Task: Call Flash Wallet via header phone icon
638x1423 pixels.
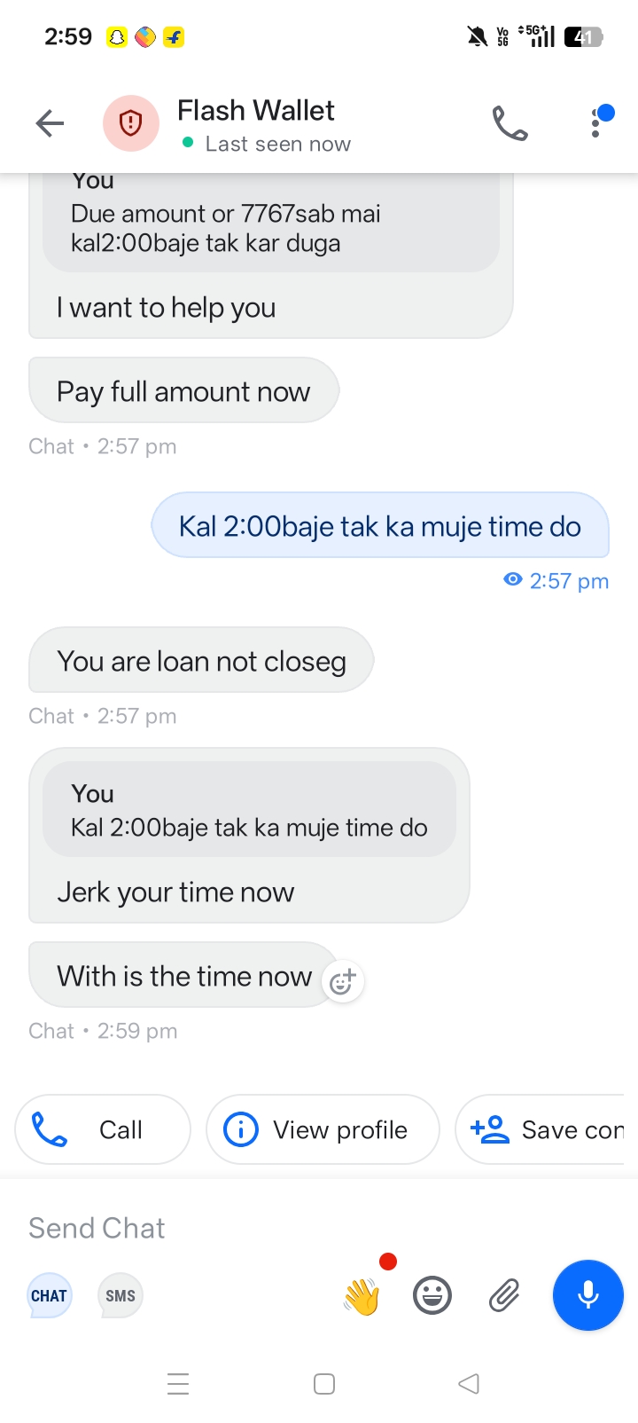Action: point(510,123)
